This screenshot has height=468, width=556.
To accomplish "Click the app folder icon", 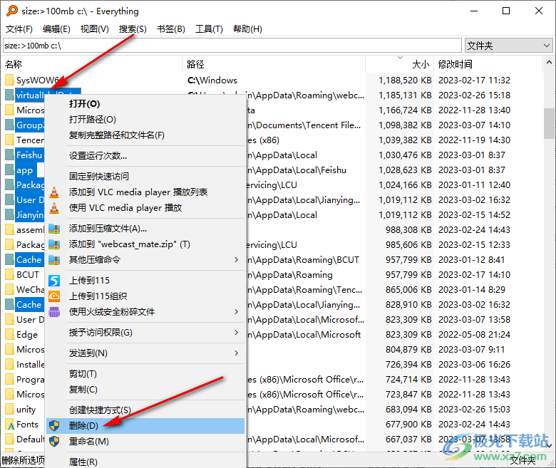I will [x=9, y=170].
